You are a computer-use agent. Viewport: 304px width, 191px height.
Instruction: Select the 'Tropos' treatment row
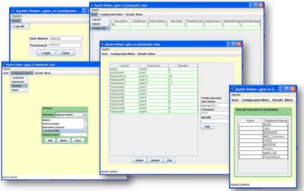[263, 149]
